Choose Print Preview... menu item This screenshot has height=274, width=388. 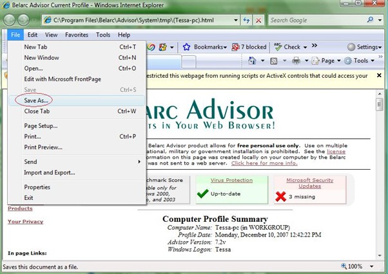[x=77, y=147]
